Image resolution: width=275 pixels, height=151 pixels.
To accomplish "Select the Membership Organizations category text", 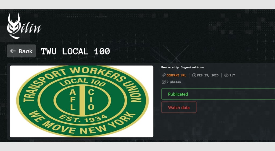I will tap(182, 67).
